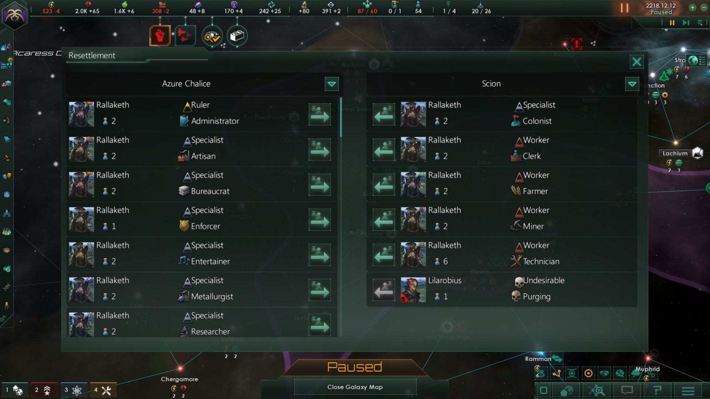Toggle the circle map mode filter
This screenshot has width=710, height=399.
(x=588, y=374)
